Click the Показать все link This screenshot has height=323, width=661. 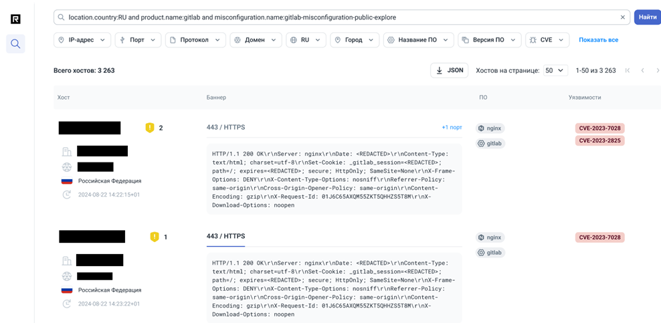(x=598, y=40)
